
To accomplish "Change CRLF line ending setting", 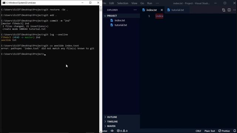I will point(198,131).
